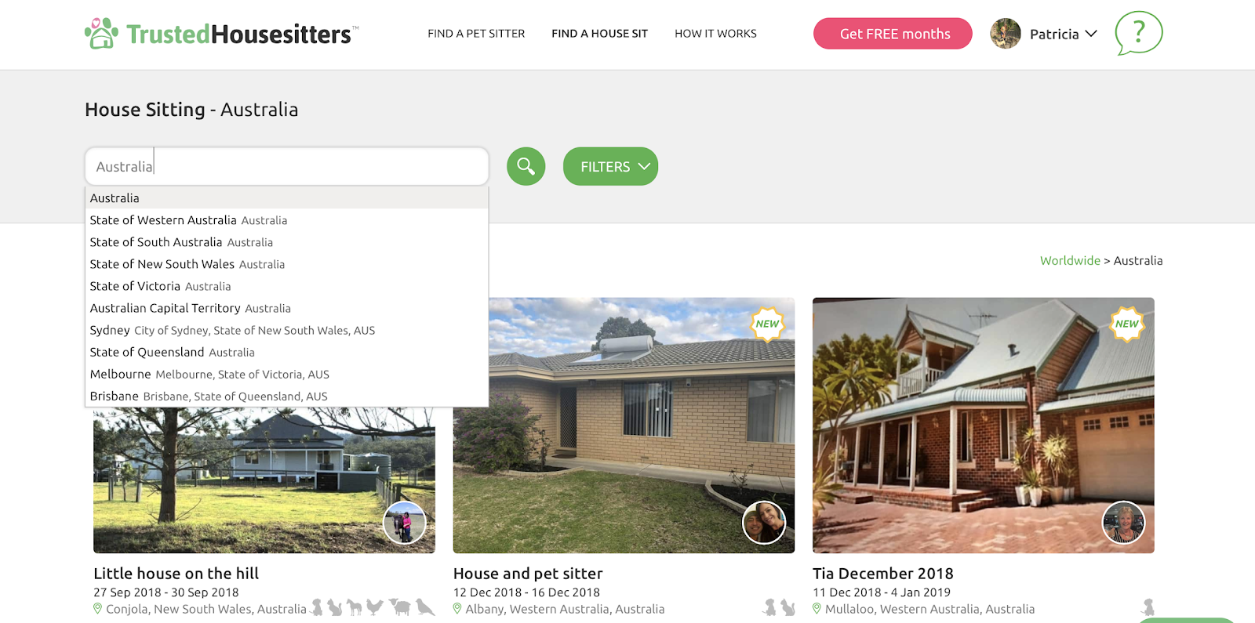The image size is (1255, 623).
Task: Open the Tia December 2018 house photo
Action: 983,426
